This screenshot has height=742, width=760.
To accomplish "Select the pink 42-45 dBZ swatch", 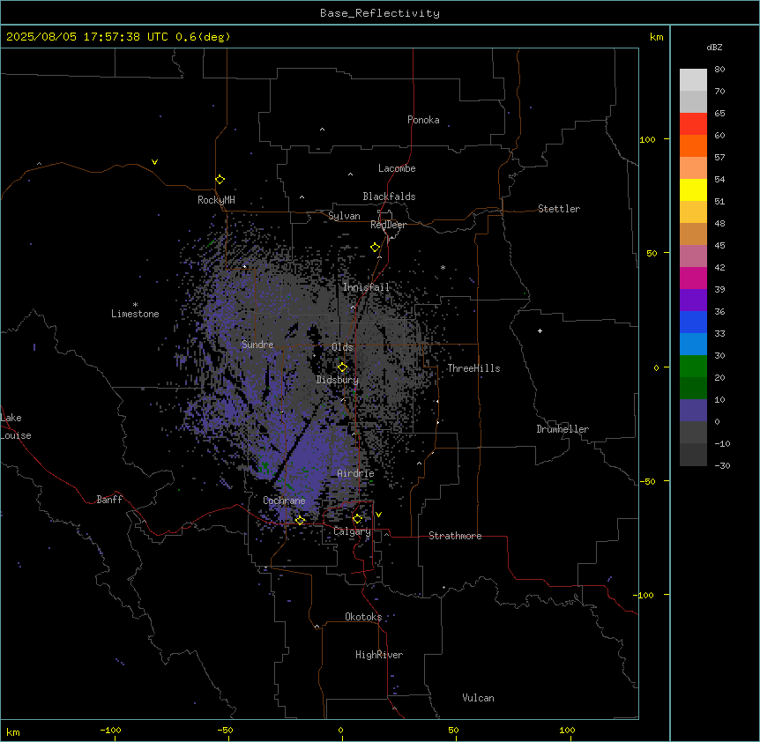I will [693, 256].
